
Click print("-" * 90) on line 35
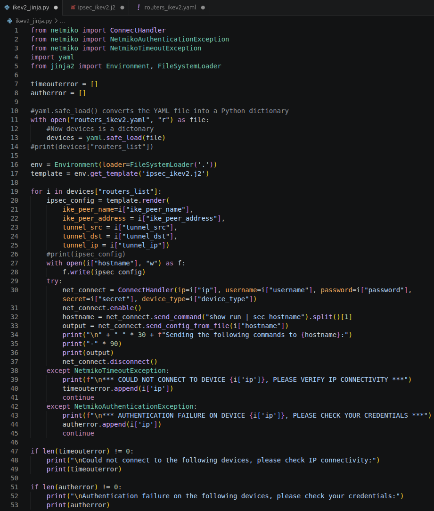click(x=92, y=344)
